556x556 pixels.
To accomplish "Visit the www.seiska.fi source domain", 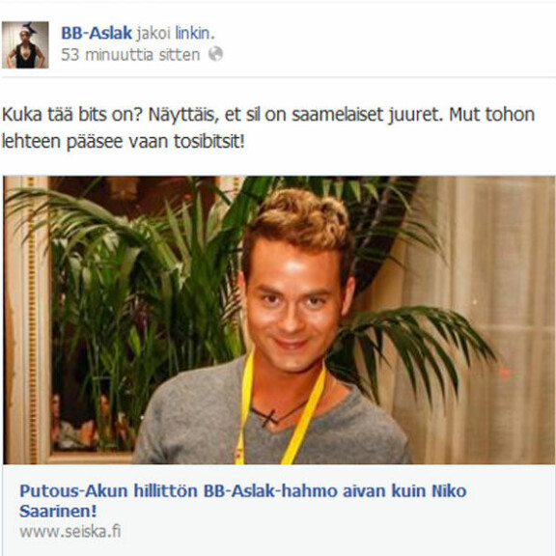I will 69,531.
